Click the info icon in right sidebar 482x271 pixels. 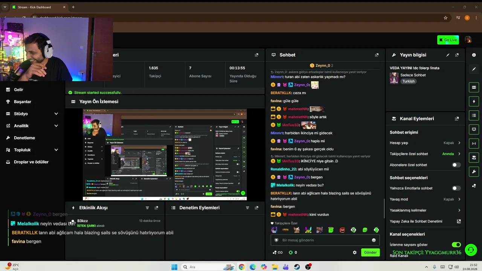click(x=474, y=55)
